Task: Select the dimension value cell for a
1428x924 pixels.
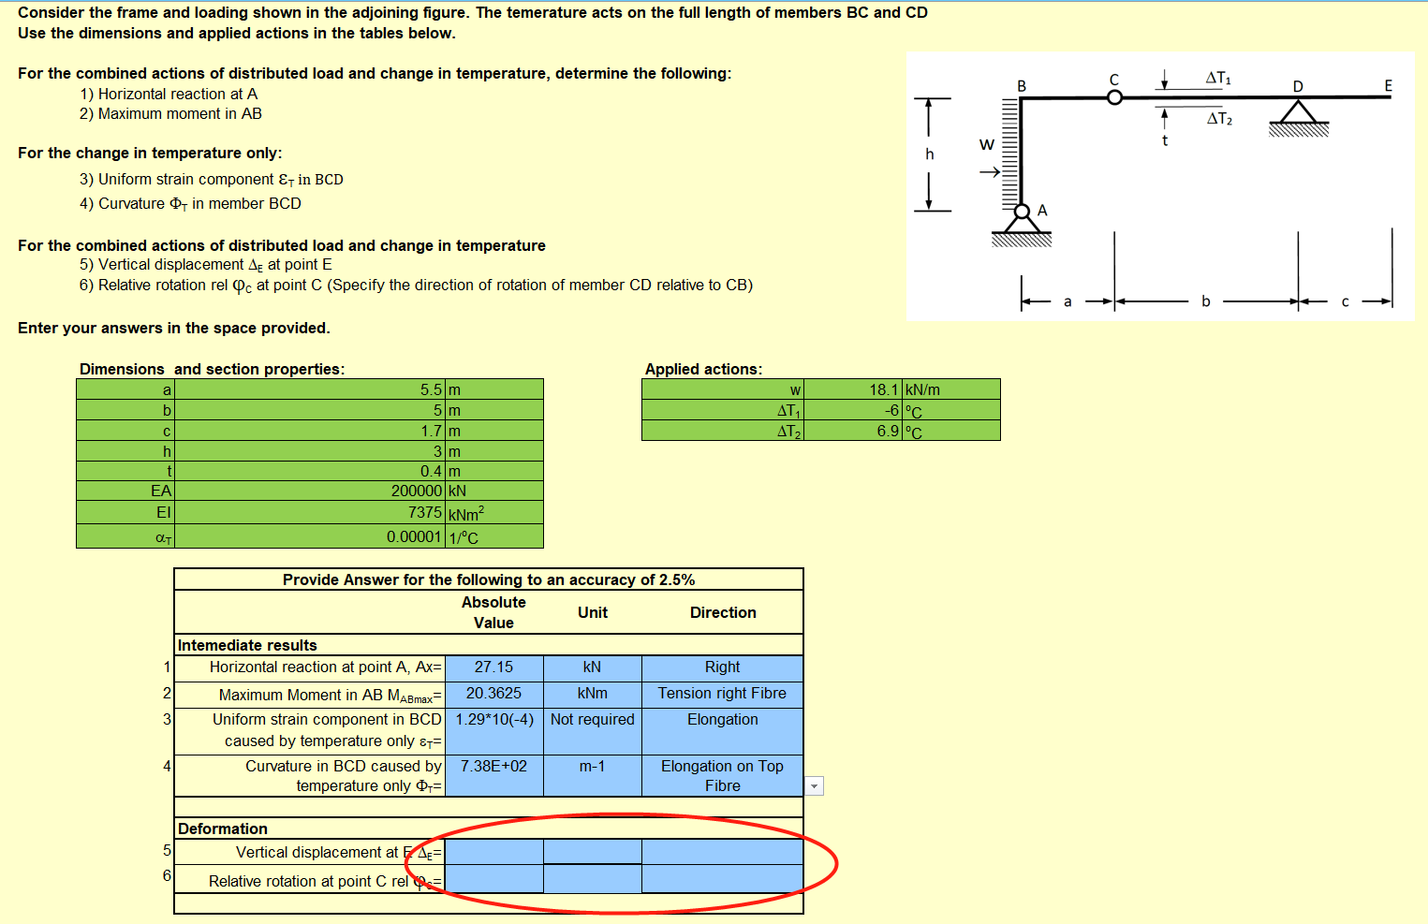Action: tap(309, 389)
